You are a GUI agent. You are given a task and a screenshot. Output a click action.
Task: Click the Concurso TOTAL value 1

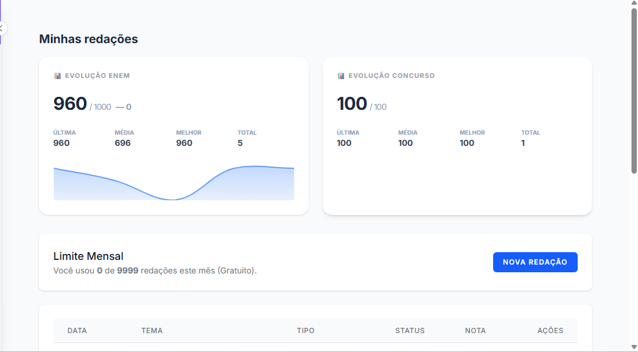tap(523, 143)
